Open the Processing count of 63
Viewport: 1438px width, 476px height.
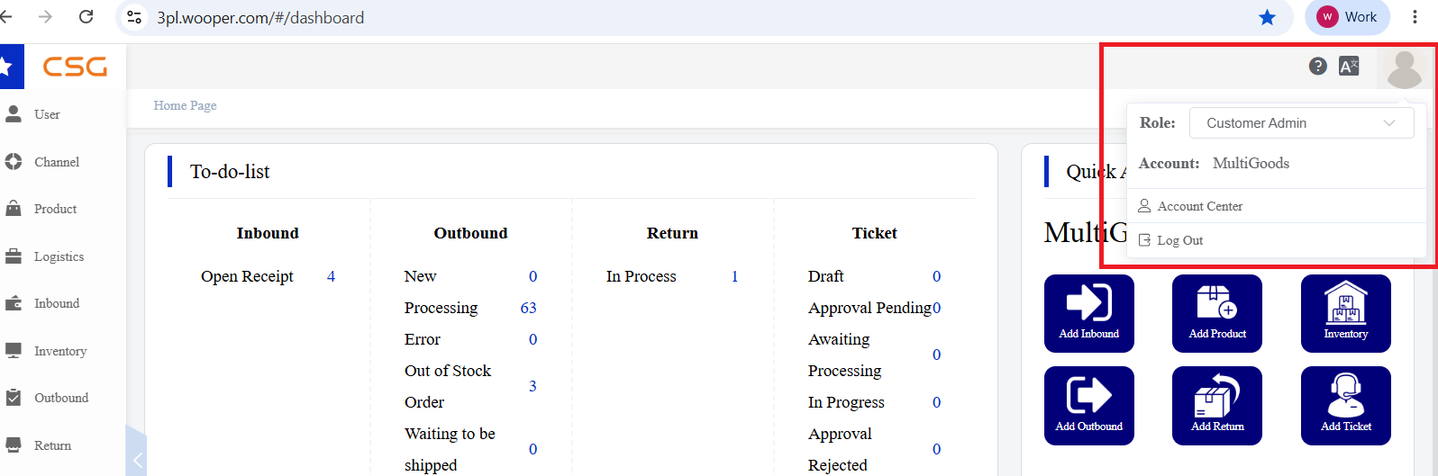[528, 308]
